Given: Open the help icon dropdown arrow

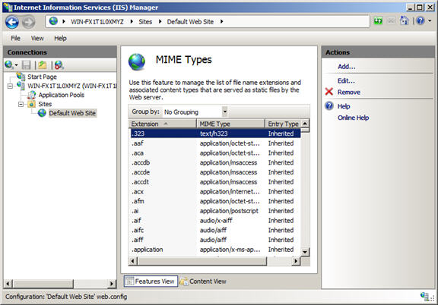Looking at the screenshot, I should click(430, 21).
